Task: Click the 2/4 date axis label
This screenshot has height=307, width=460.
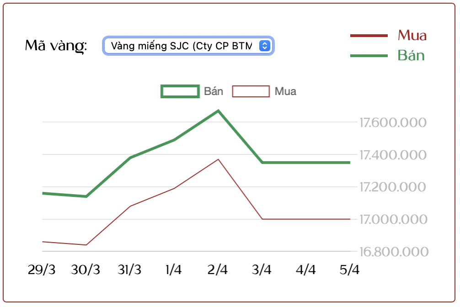Action: pyautogui.click(x=218, y=270)
